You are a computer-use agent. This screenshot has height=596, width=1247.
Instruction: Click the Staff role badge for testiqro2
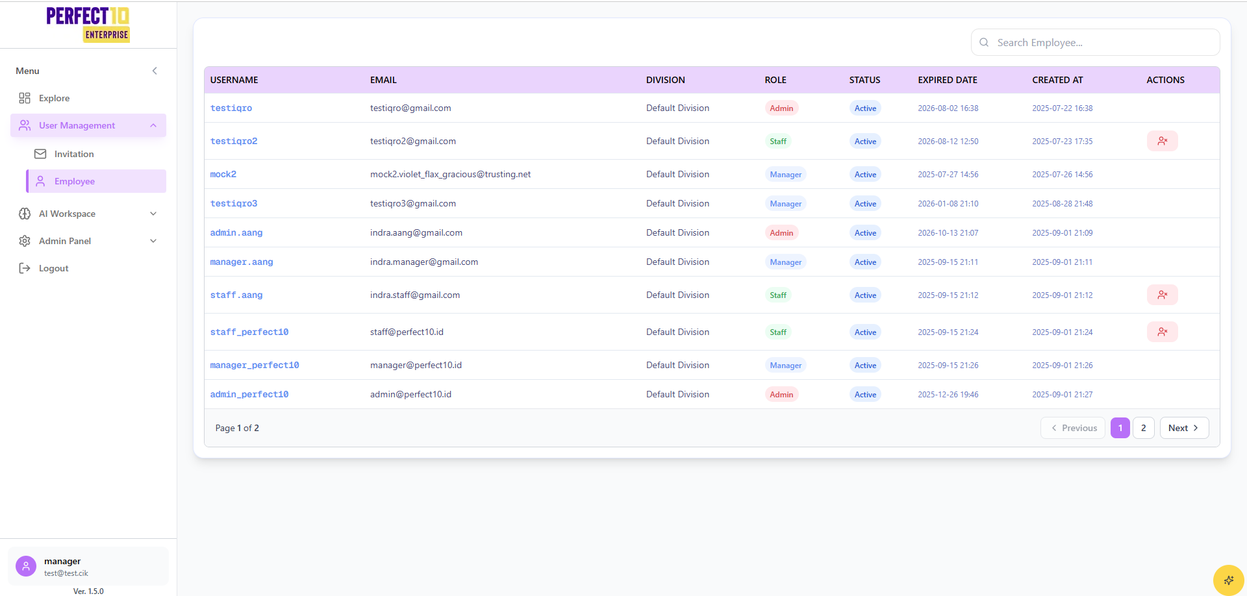[x=778, y=141]
